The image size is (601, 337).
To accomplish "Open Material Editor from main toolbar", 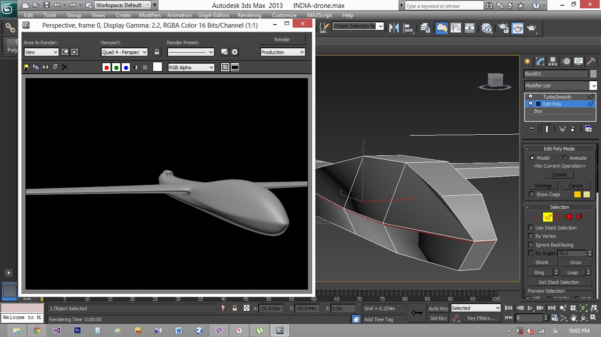I will click(487, 28).
